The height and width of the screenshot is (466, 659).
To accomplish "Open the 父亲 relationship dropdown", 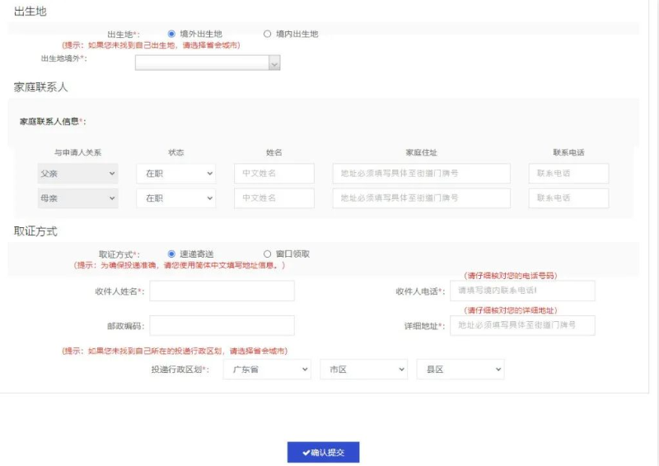I will click(77, 174).
